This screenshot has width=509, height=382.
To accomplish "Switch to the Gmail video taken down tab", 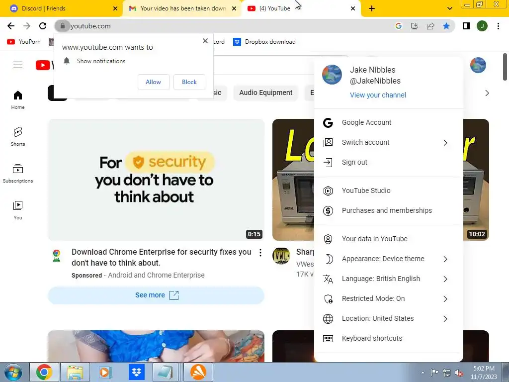I will [x=182, y=8].
